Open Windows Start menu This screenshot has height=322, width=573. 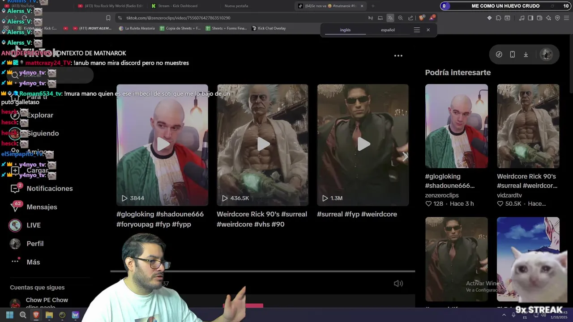(9, 315)
